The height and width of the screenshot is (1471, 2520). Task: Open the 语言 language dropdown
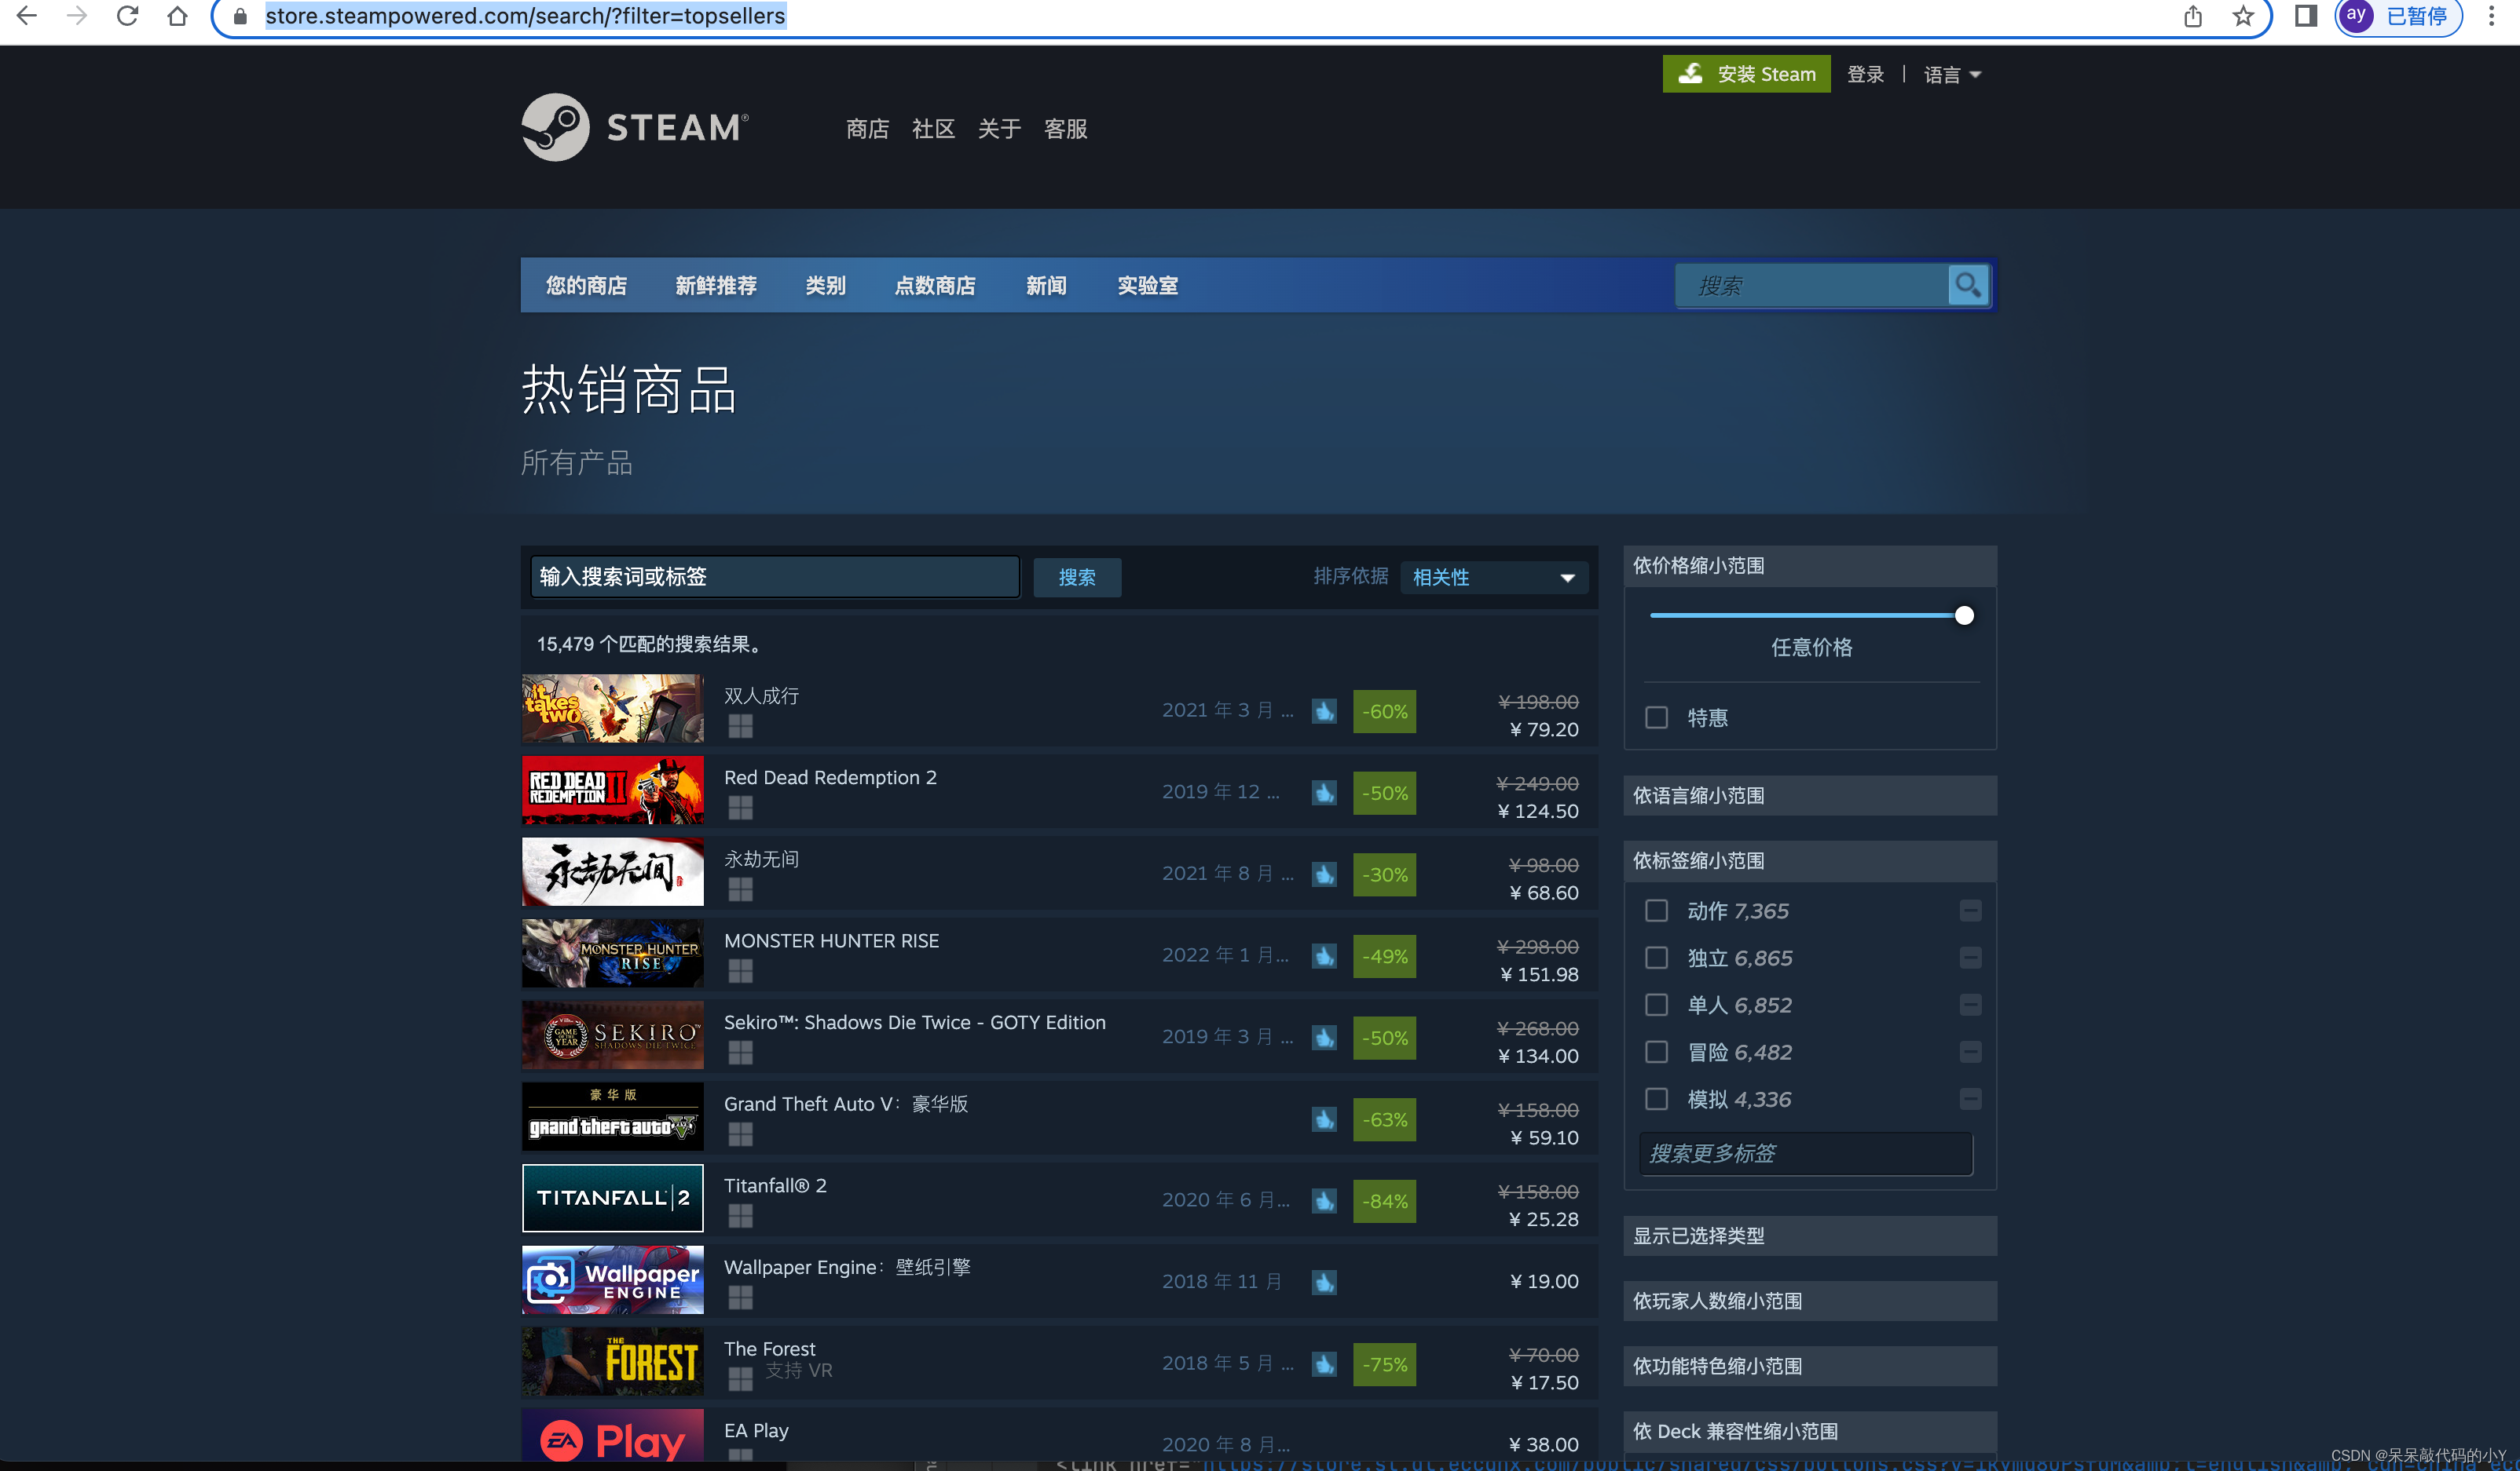click(1951, 75)
